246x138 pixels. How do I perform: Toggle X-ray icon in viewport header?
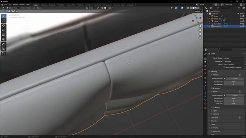pyautogui.click(x=188, y=8)
